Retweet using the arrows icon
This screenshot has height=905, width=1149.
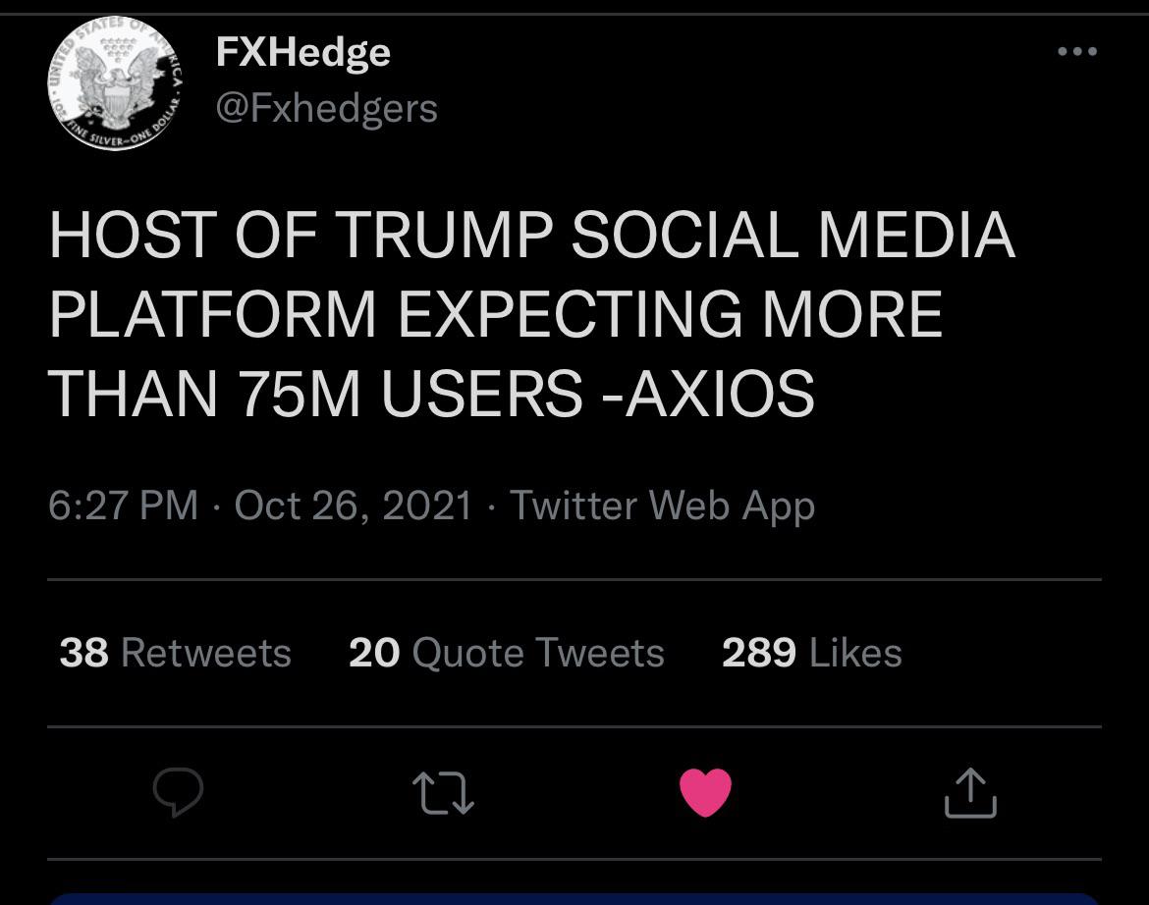(x=443, y=793)
